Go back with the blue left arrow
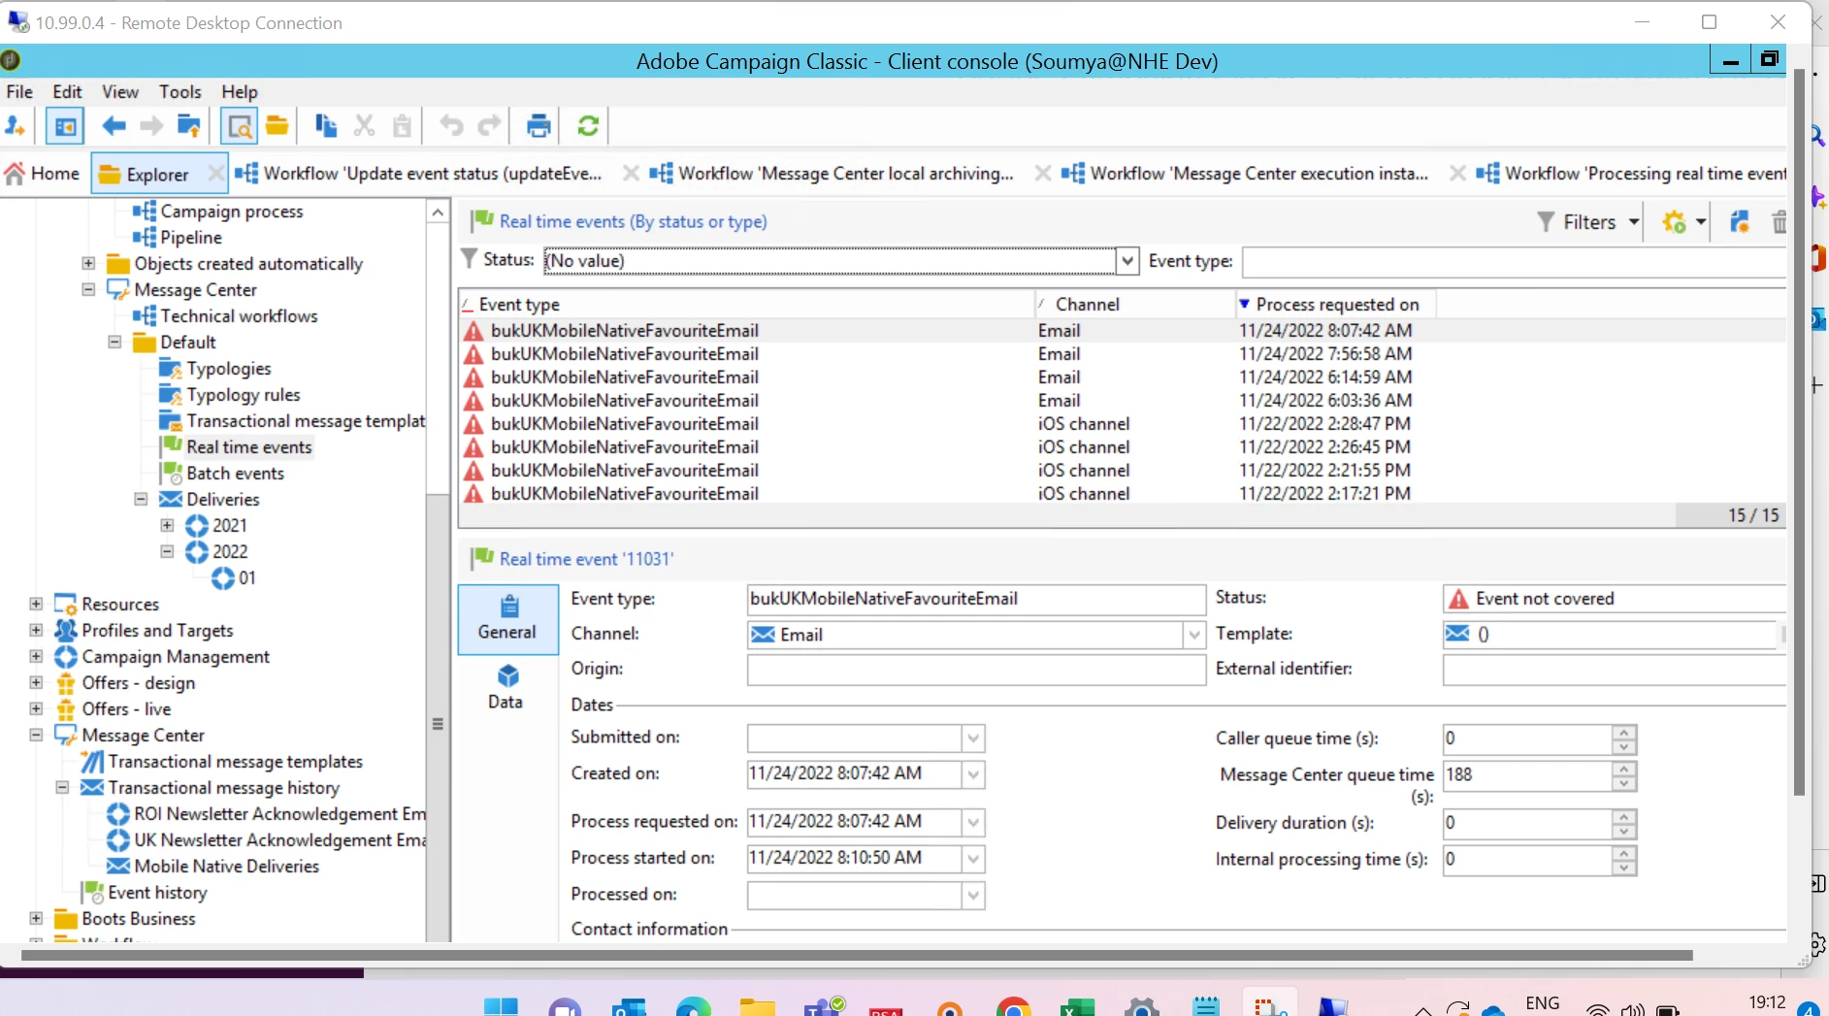 tap(114, 126)
